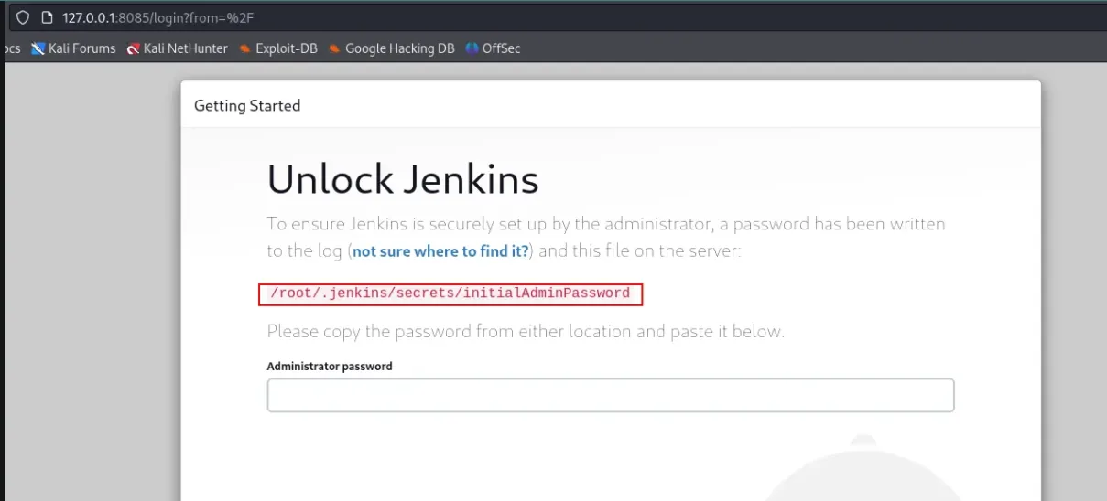Click the initialAdminPassword file path text
Viewport: 1107px width, 501px height.
[x=450, y=293]
